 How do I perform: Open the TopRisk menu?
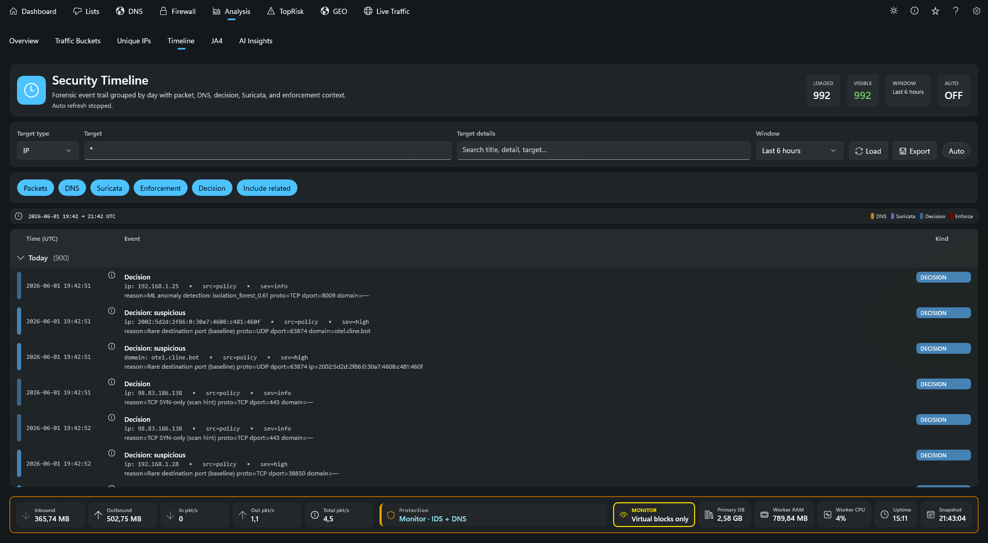[x=285, y=11]
